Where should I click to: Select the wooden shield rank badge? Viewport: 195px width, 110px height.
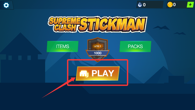tap(98, 50)
